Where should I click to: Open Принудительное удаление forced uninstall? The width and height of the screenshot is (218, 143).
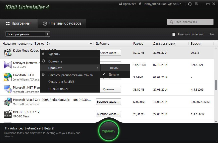pyautogui.click(x=160, y=4)
